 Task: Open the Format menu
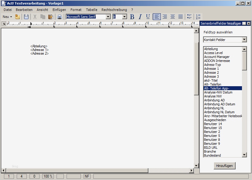76,10
